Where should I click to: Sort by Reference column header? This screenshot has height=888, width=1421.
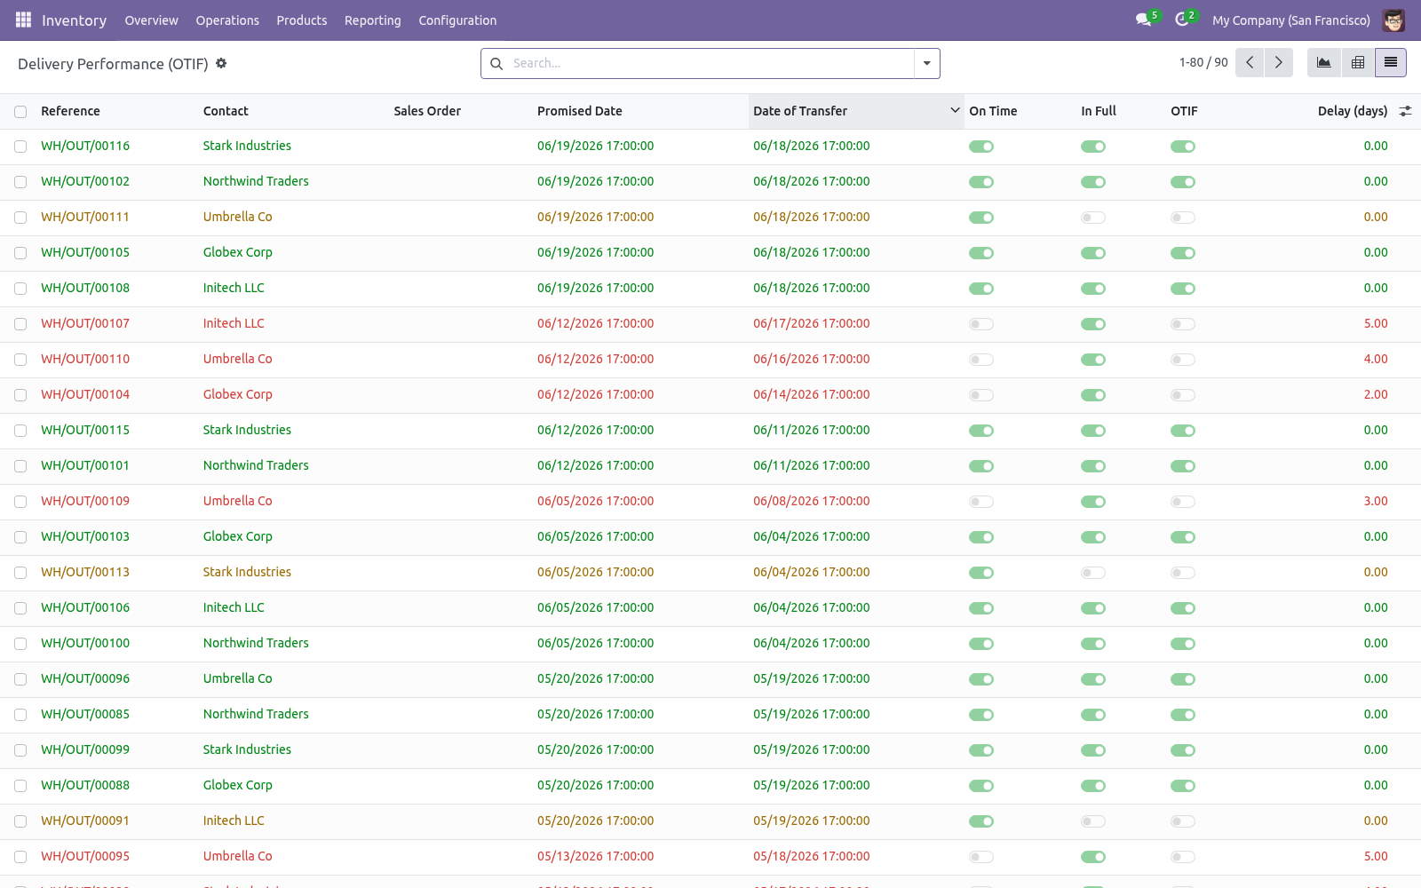[70, 111]
